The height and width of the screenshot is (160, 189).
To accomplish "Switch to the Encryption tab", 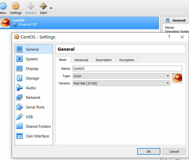I will 127,60.
